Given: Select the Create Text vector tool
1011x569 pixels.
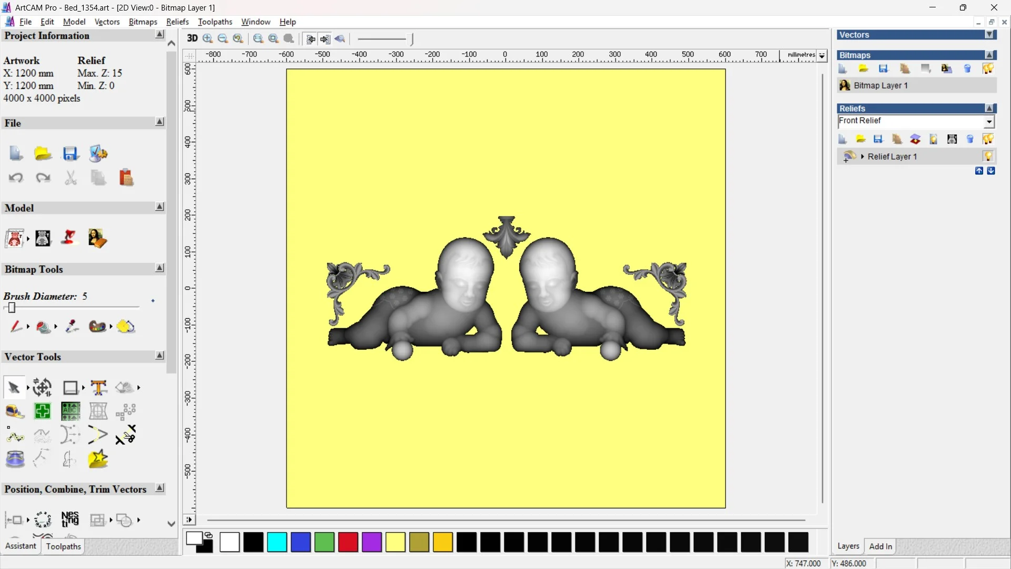Looking at the screenshot, I should click(98, 388).
